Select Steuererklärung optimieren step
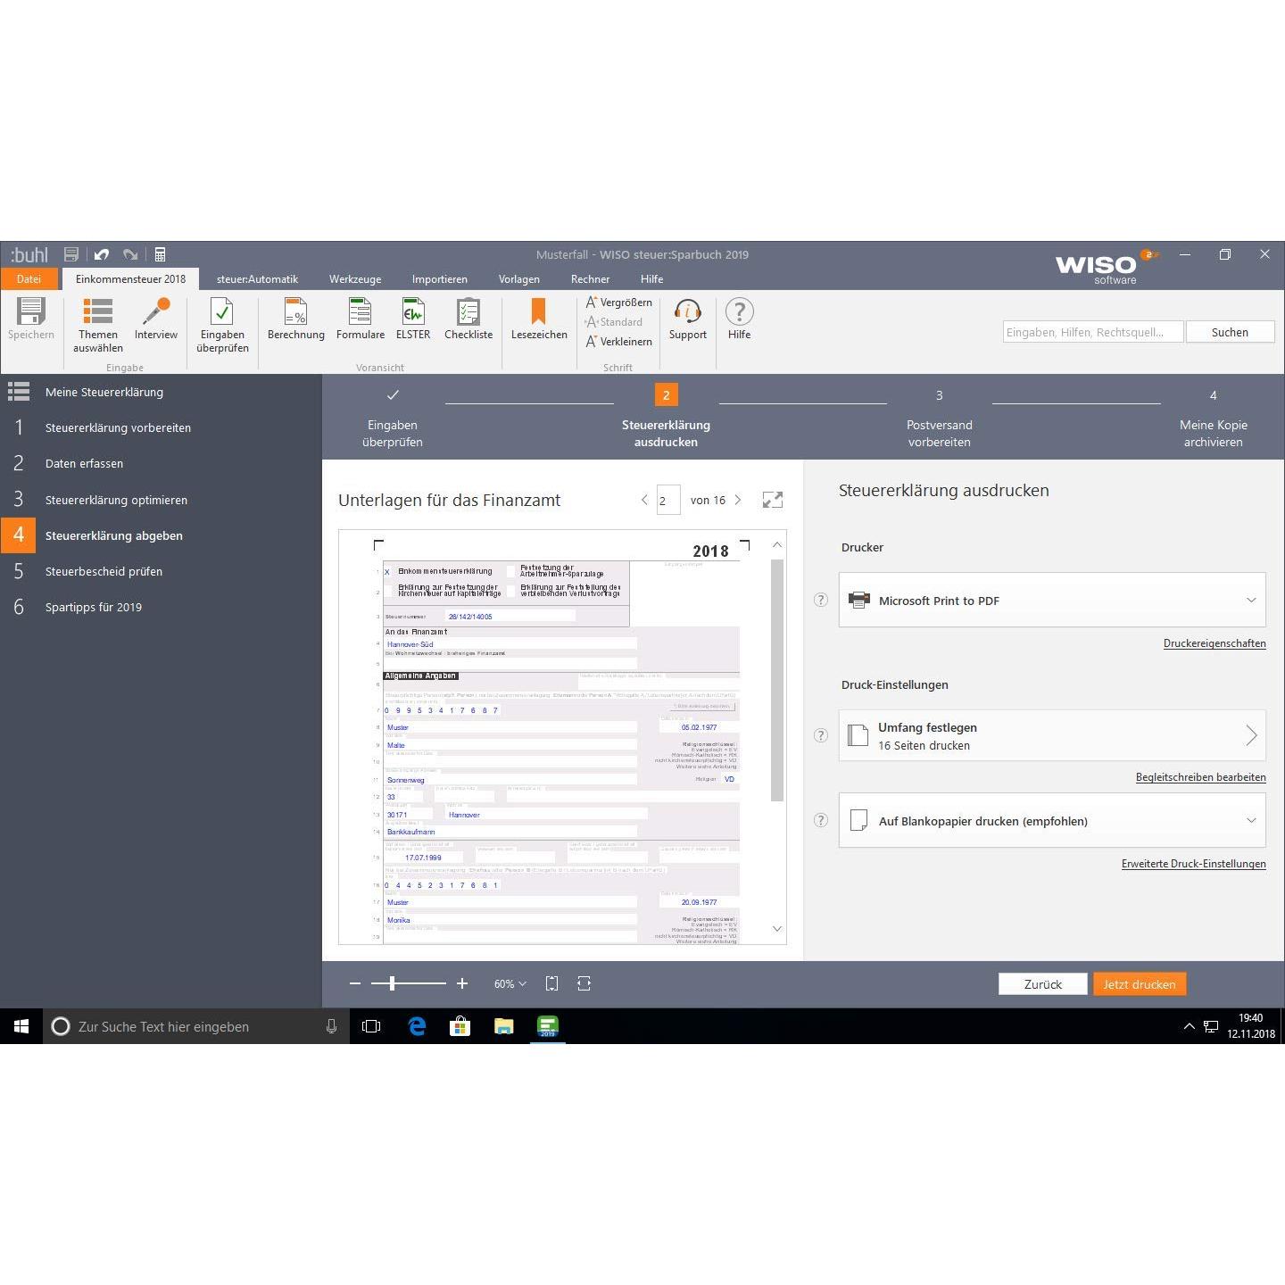Viewport: 1285px width, 1285px height. [x=161, y=500]
